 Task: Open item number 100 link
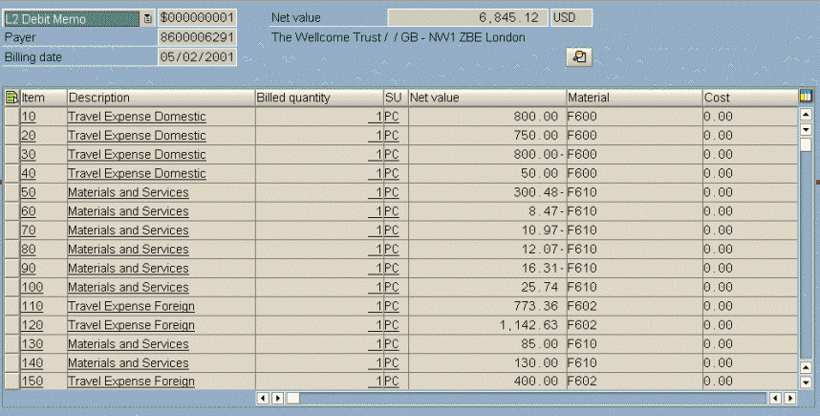33,287
